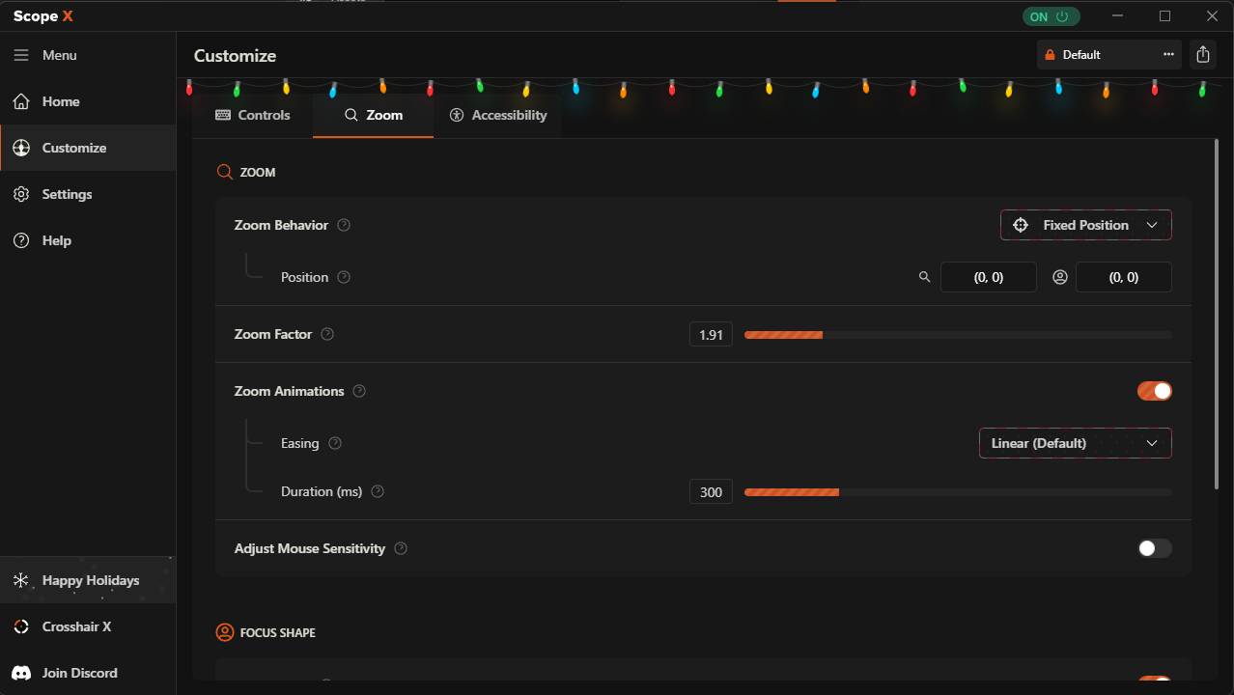Open the three-dots menu beside Default profile
This screenshot has height=695, width=1234.
pyautogui.click(x=1168, y=55)
